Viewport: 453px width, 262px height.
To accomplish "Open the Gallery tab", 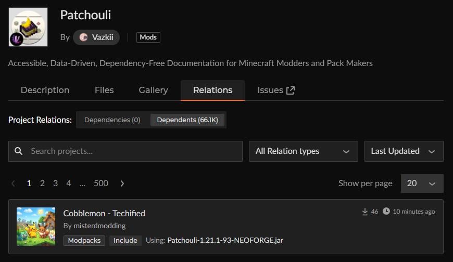I will [x=153, y=90].
